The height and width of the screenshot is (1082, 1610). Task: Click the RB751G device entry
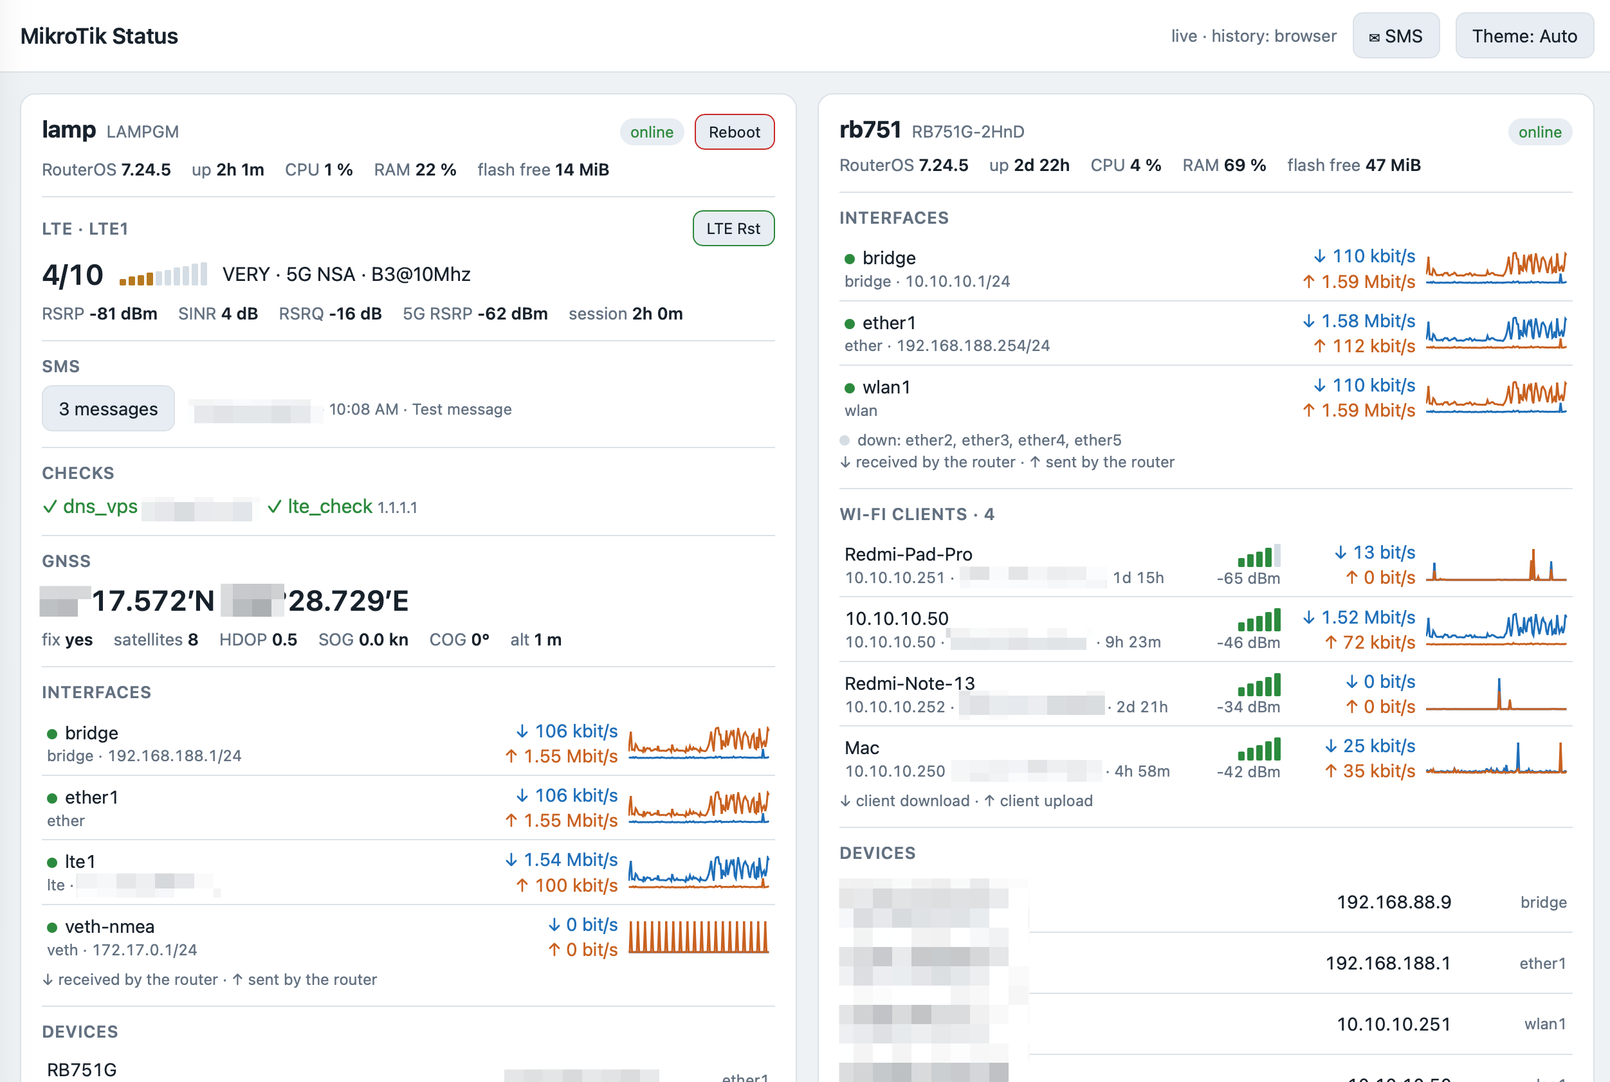point(82,1070)
